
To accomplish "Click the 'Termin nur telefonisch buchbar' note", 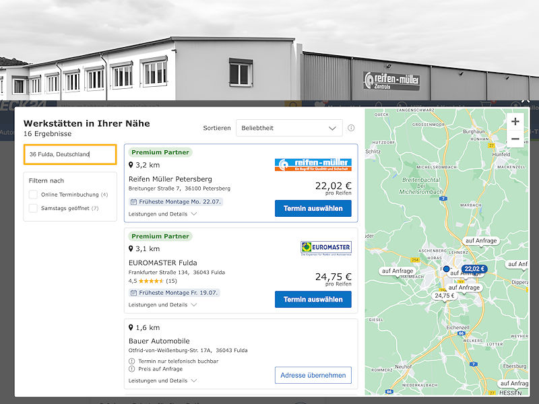I will pos(178,361).
